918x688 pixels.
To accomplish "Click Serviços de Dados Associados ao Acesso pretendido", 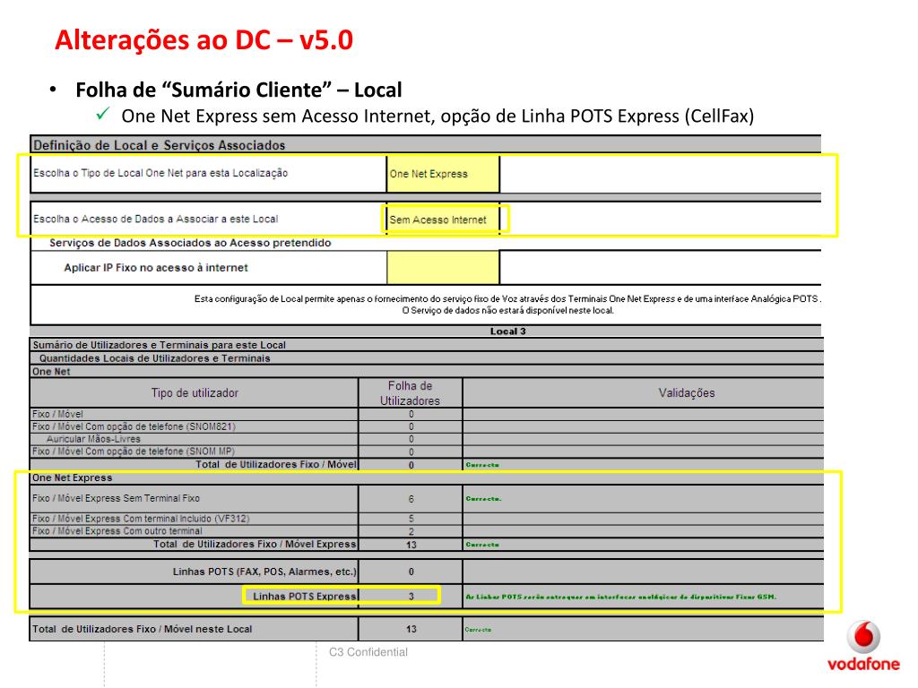I will pyautogui.click(x=190, y=243).
